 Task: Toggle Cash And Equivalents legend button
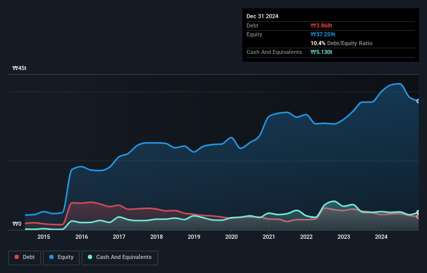(x=120, y=257)
